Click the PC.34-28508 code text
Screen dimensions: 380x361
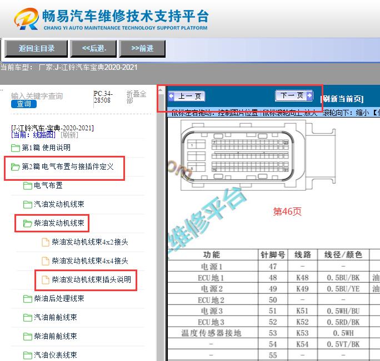(103, 97)
